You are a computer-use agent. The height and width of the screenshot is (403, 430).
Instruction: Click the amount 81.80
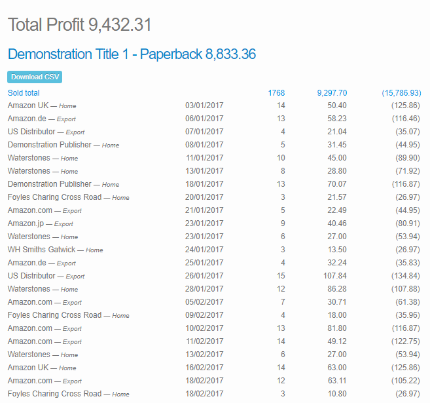tap(337, 328)
